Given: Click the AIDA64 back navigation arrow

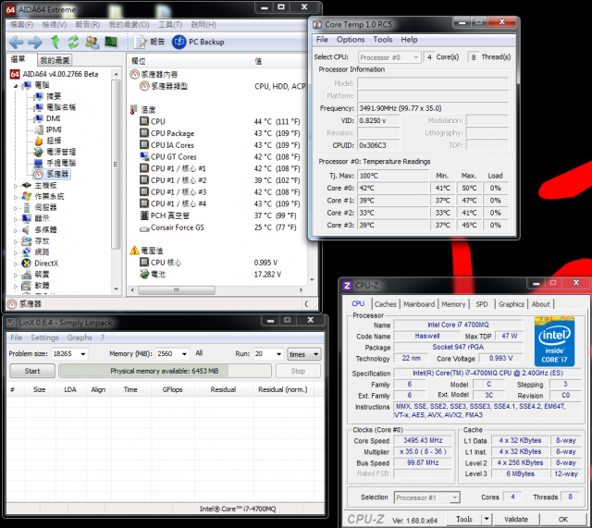Looking at the screenshot, I should point(16,42).
